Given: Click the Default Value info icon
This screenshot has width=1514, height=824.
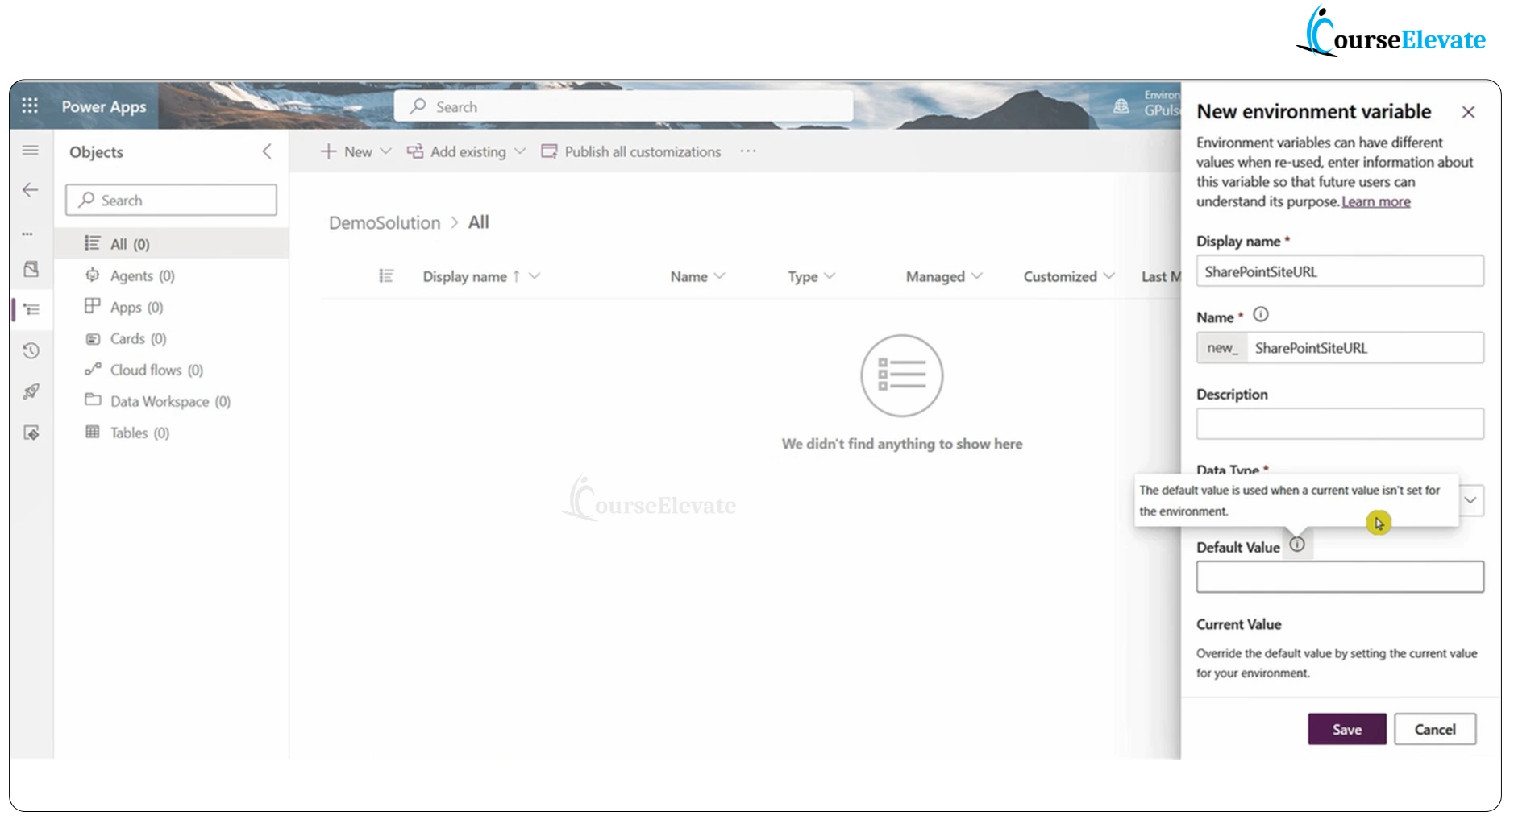Looking at the screenshot, I should coord(1296,545).
